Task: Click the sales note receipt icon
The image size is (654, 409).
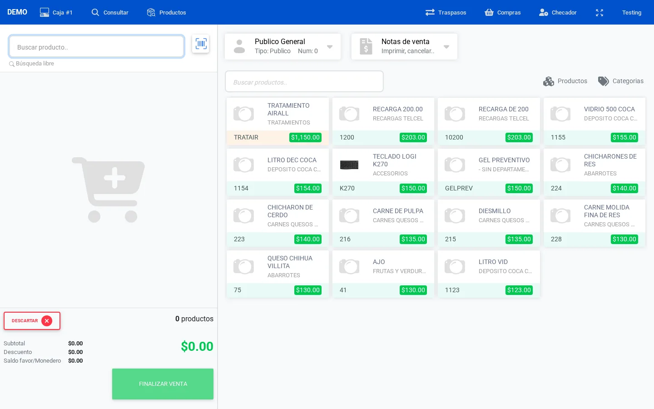Action: click(366, 46)
